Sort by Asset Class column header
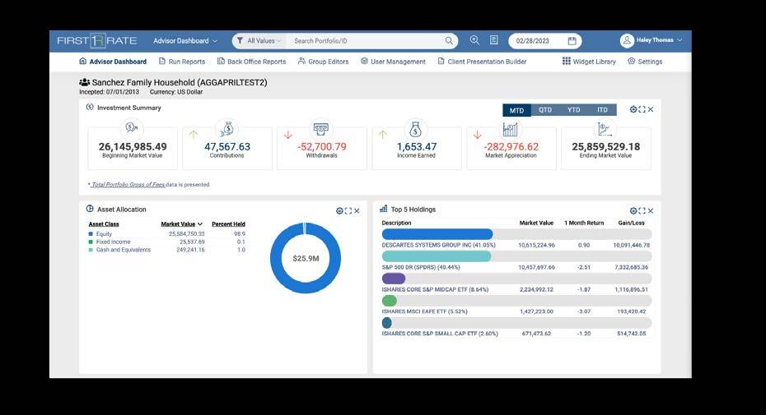This screenshot has height=415, width=766. (x=104, y=224)
